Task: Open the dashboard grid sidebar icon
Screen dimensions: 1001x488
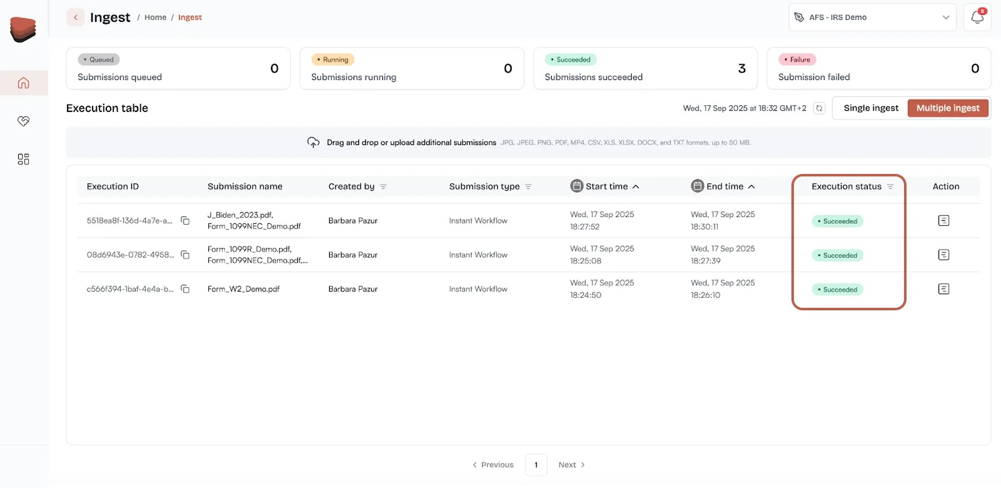Action: click(x=24, y=159)
